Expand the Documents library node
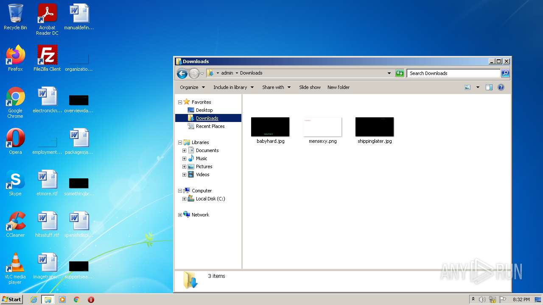Image resolution: width=543 pixels, height=305 pixels. coord(184,150)
